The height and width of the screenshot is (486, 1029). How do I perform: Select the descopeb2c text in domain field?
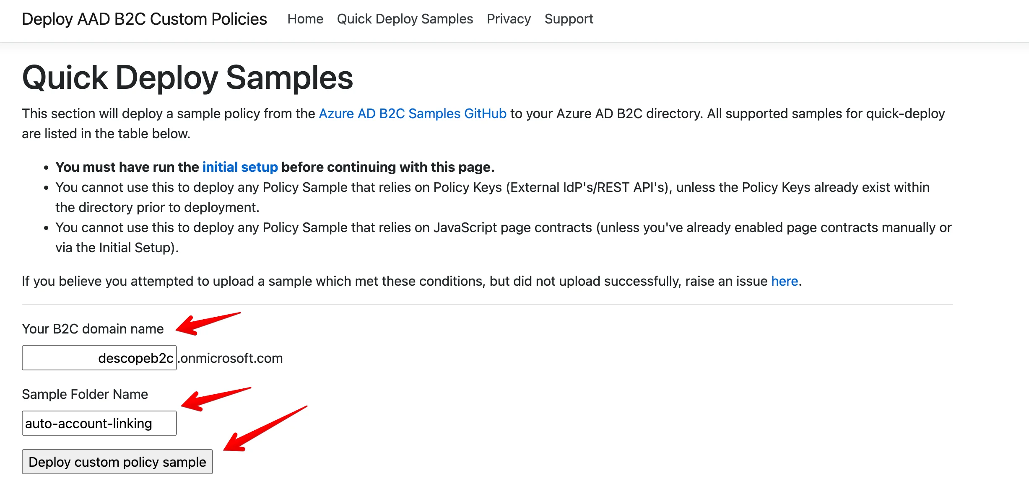[x=136, y=358]
